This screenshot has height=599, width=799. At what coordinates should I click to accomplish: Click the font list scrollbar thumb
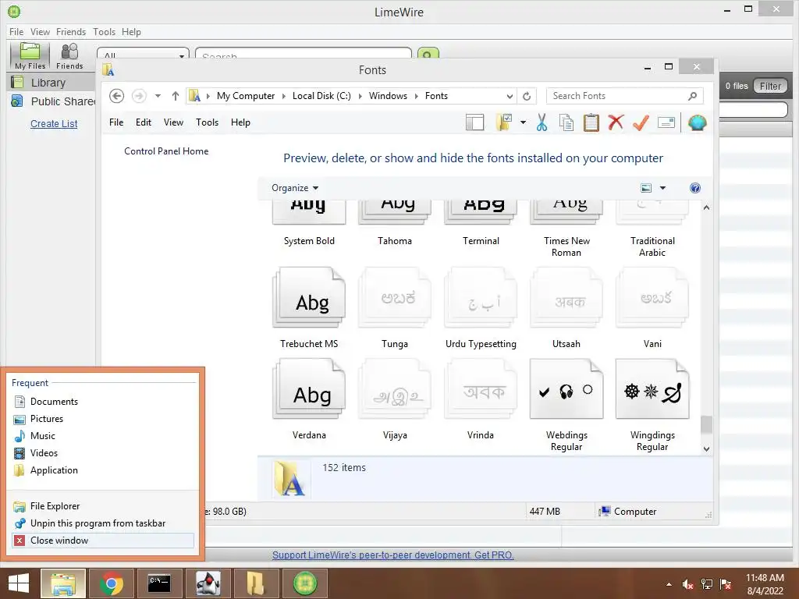706,424
